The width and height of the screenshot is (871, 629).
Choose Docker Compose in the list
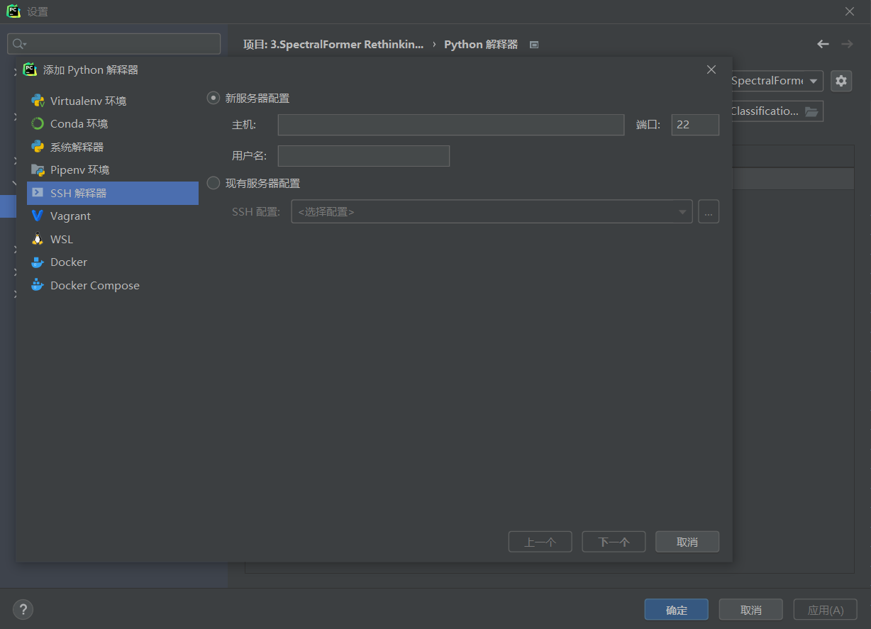pos(113,285)
